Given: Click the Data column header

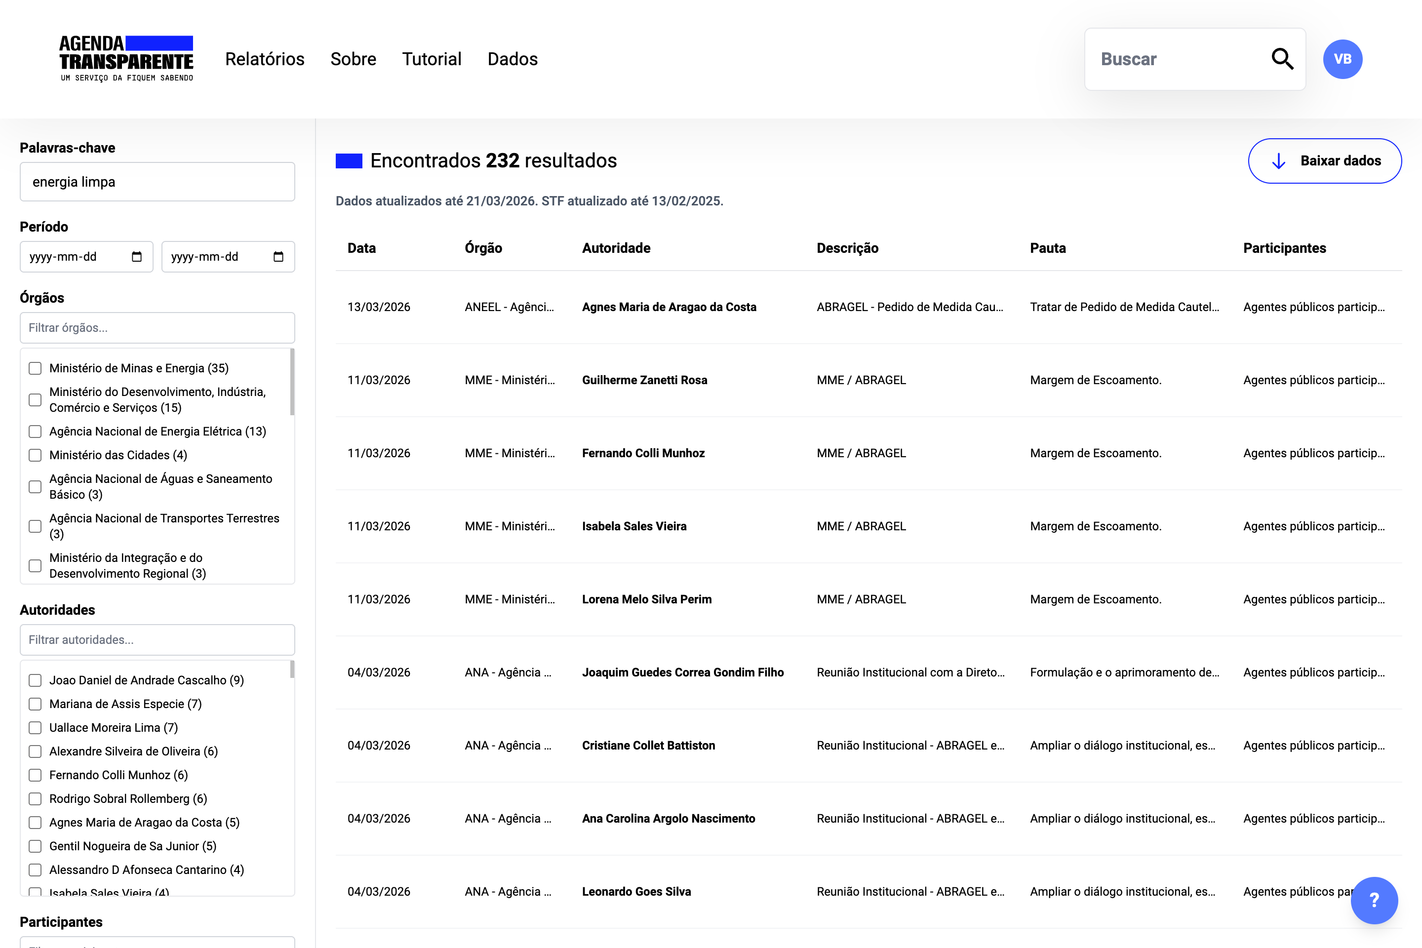Looking at the screenshot, I should click(361, 248).
